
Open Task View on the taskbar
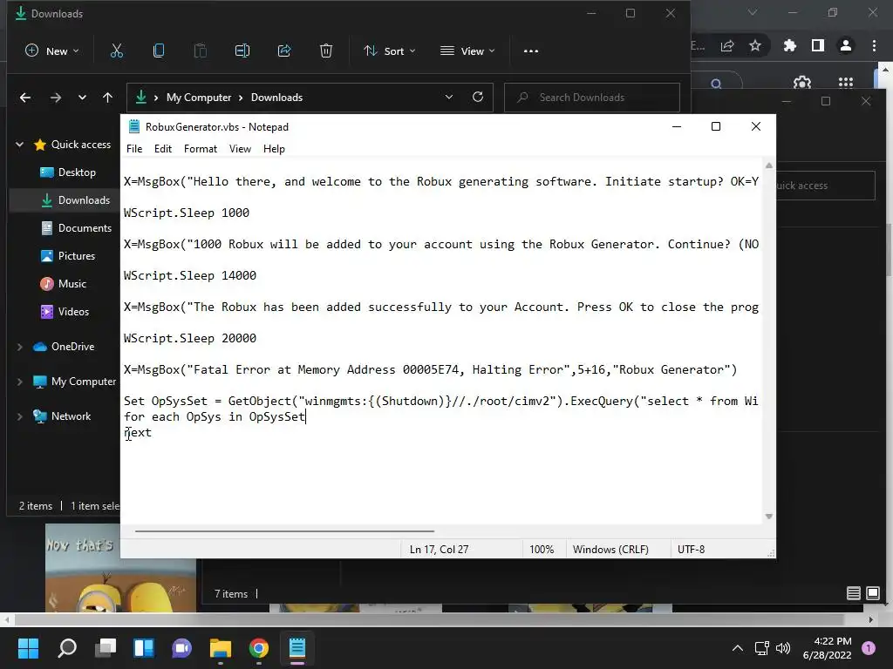106,648
